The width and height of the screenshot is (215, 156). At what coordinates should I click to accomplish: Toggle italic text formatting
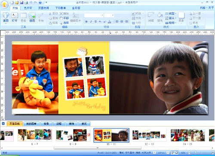(91, 22)
